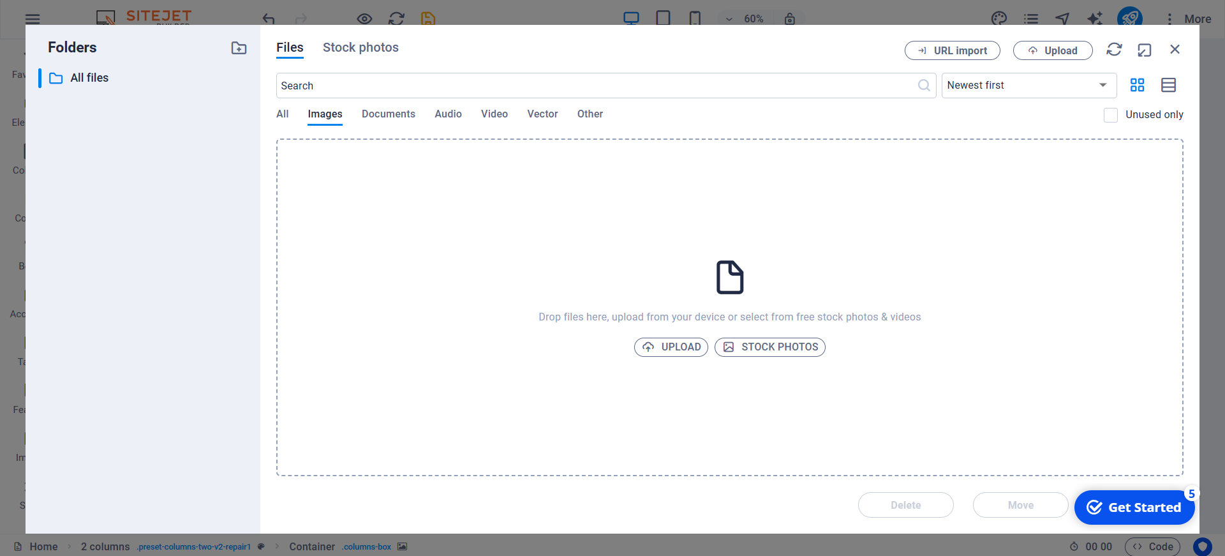Click the resize file manager window icon
The height and width of the screenshot is (556, 1225).
1145,50
